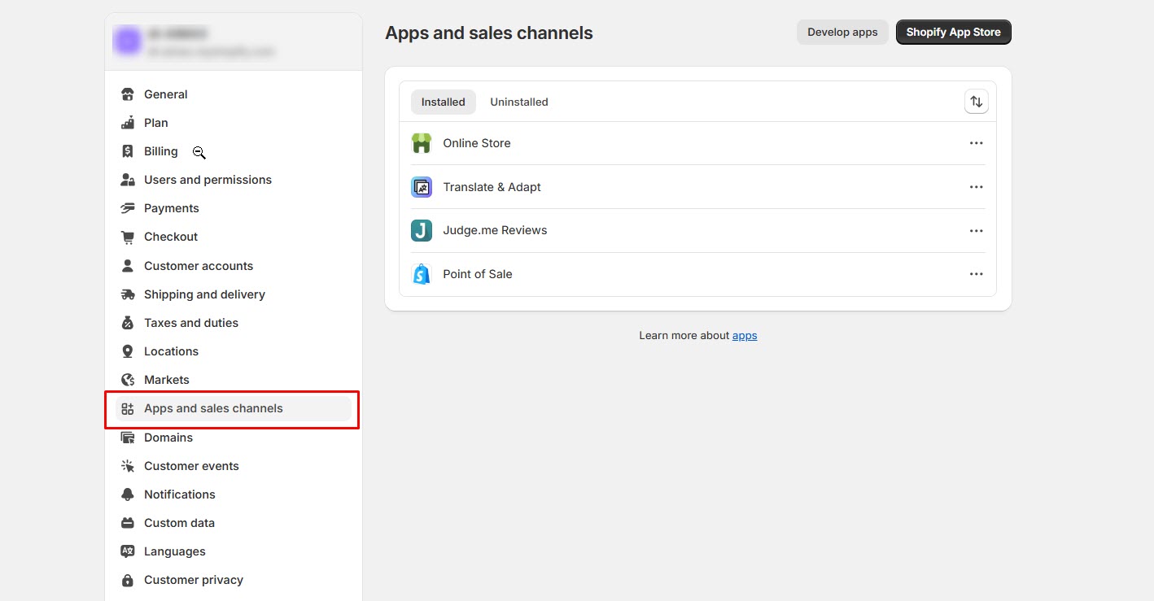Open more options for Judge.me Reviews

(976, 230)
